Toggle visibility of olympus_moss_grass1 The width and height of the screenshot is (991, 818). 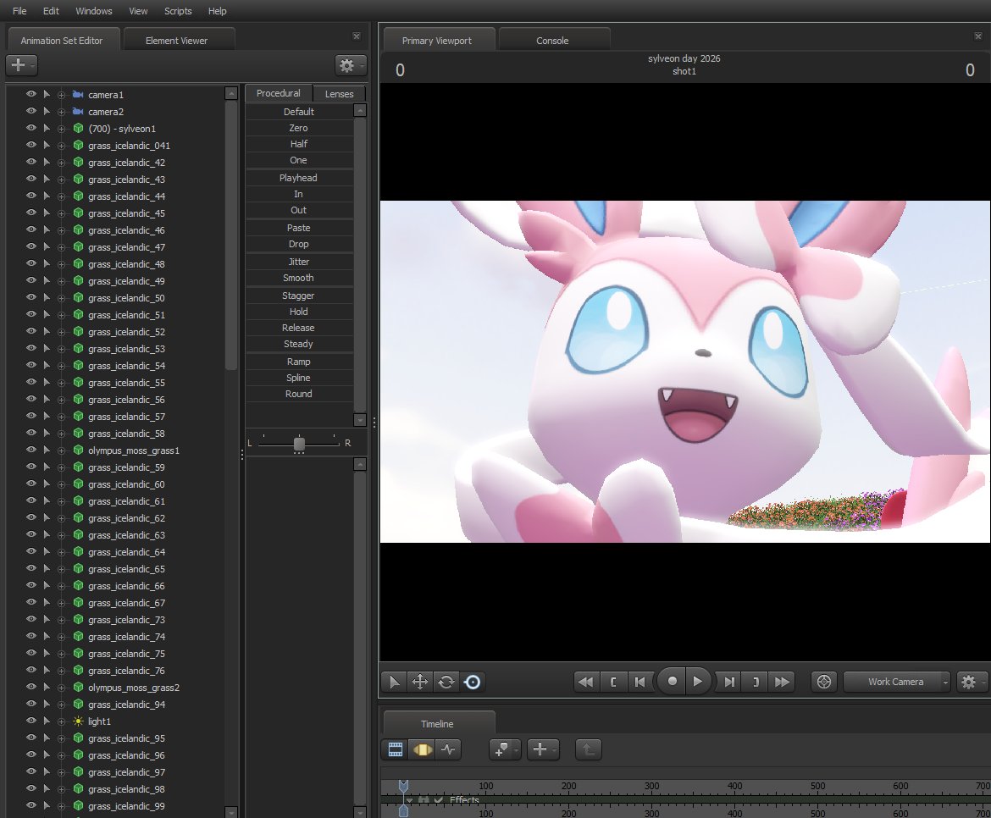coord(31,450)
